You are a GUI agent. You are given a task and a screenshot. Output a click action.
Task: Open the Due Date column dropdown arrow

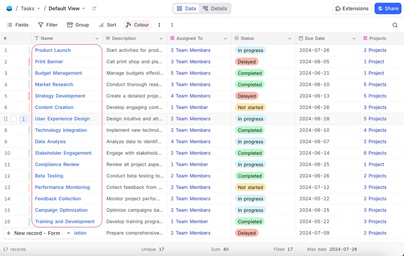click(x=354, y=38)
